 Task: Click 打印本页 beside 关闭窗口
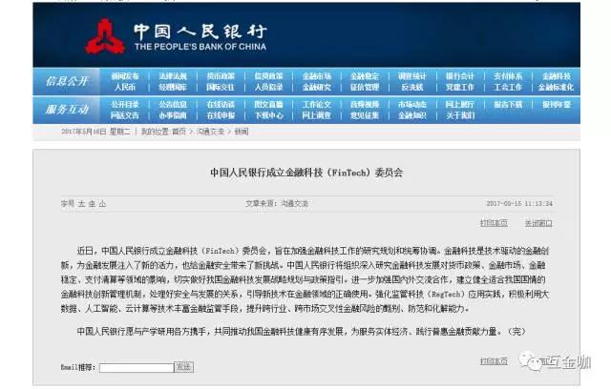click(494, 223)
